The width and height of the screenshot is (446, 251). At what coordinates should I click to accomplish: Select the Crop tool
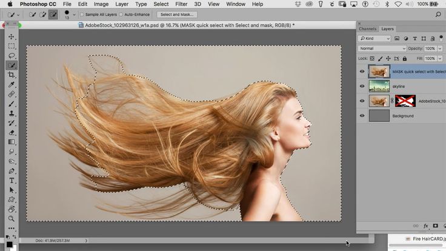pyautogui.click(x=12, y=75)
